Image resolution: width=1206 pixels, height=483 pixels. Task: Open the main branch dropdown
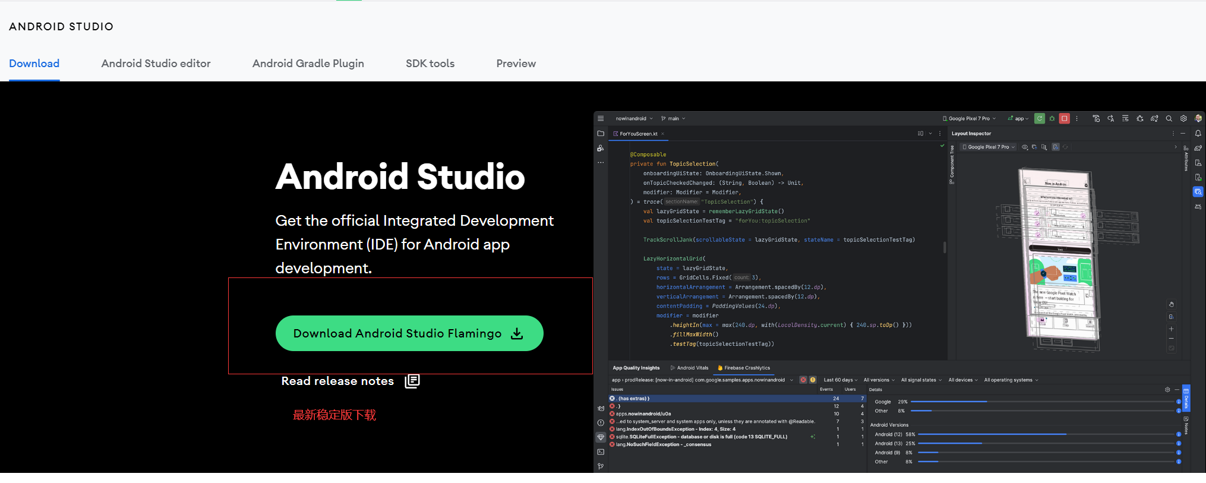click(674, 119)
